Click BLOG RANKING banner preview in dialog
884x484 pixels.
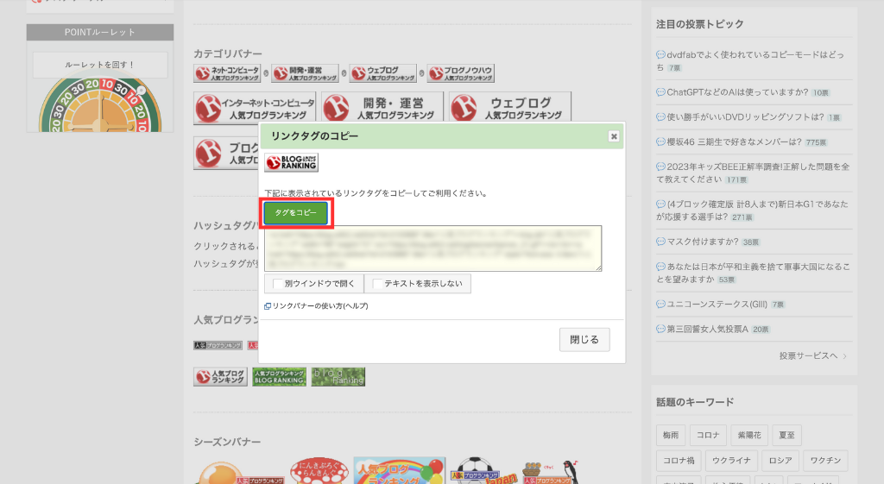(x=292, y=162)
